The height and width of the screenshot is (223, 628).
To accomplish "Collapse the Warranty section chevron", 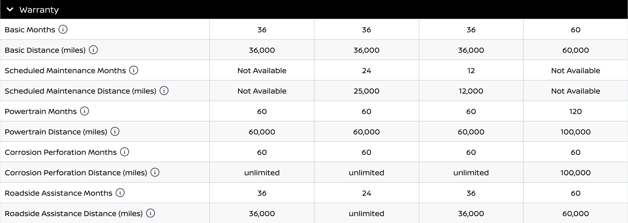I will click(x=10, y=10).
